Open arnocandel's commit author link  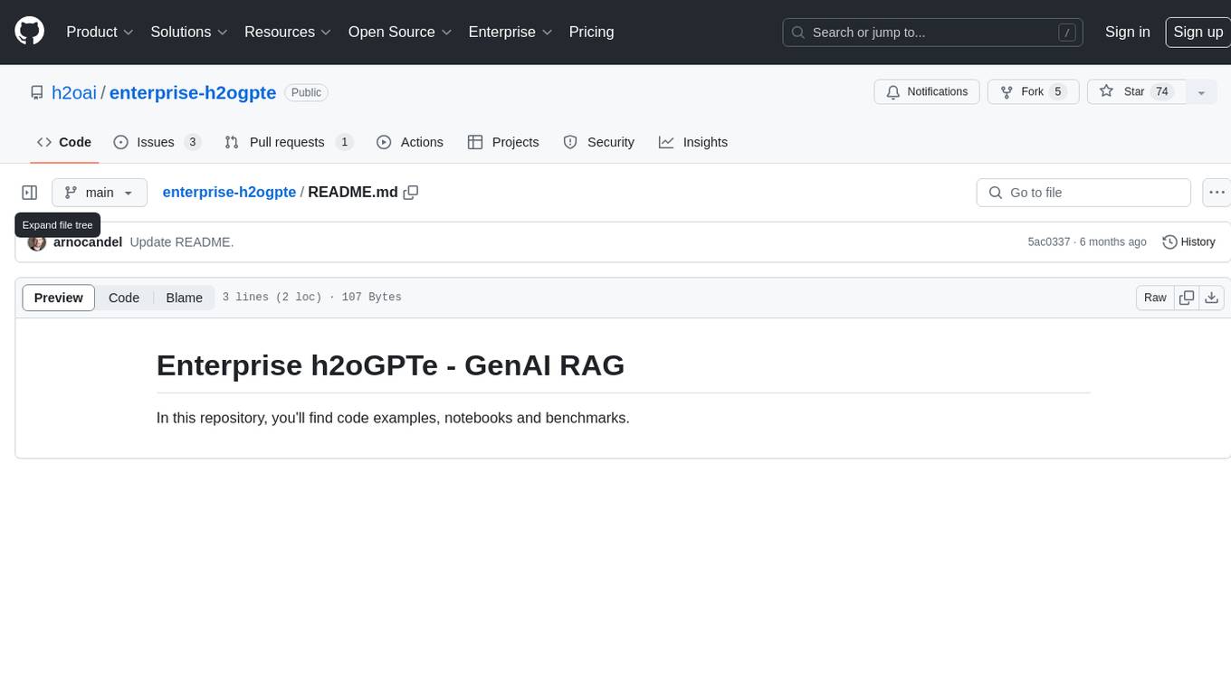(x=88, y=242)
